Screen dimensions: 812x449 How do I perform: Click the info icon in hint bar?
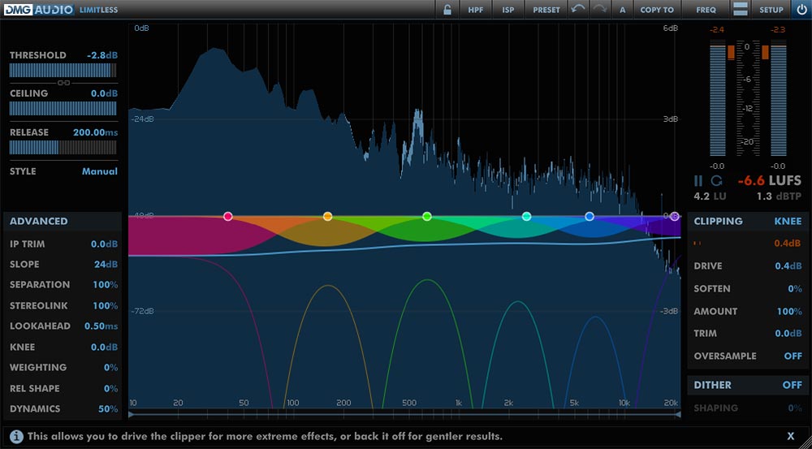(16, 437)
